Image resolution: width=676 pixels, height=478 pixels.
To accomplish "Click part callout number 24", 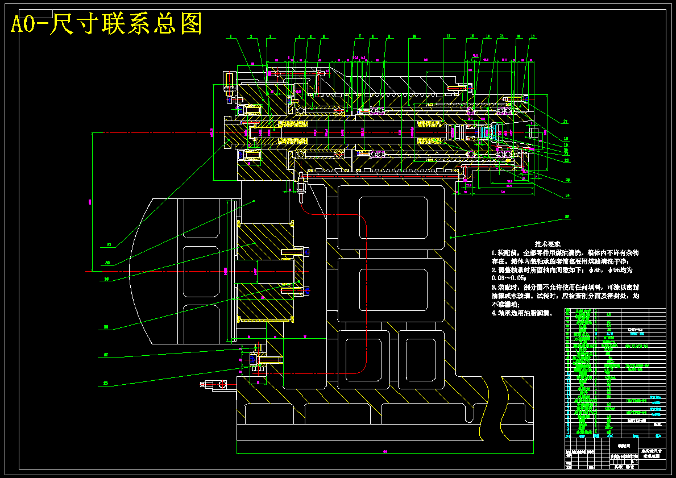I will (x=567, y=196).
